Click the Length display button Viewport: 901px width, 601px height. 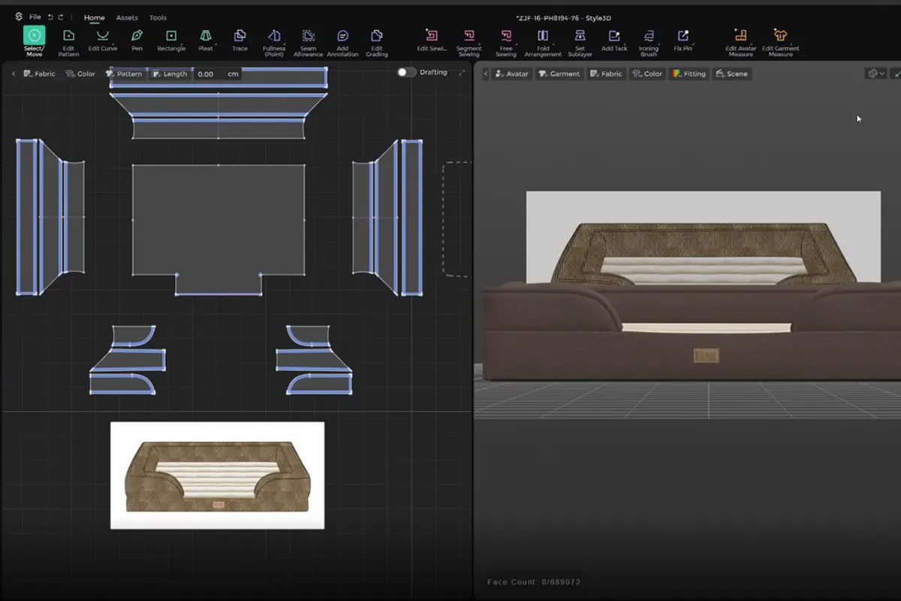click(170, 74)
